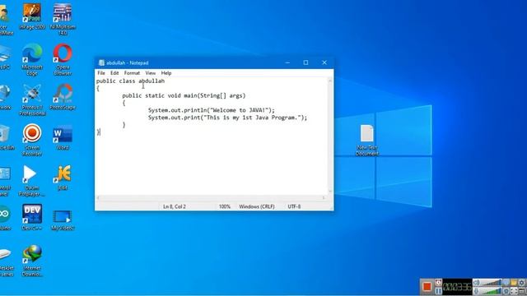
Task: Open the View menu in Notepad
Action: click(150, 73)
